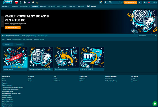This screenshot has height=107, width=158.
Task: Expand the WIĘCEJ menu
Action: click(x=81, y=6)
